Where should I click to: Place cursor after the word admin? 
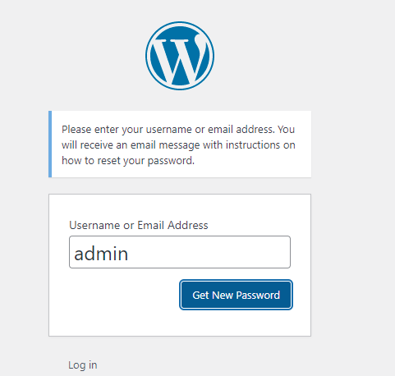click(x=129, y=254)
